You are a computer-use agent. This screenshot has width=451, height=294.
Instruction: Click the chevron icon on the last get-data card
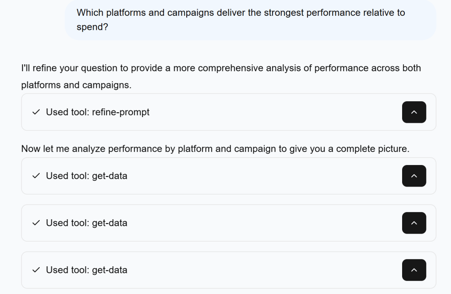[x=414, y=270]
